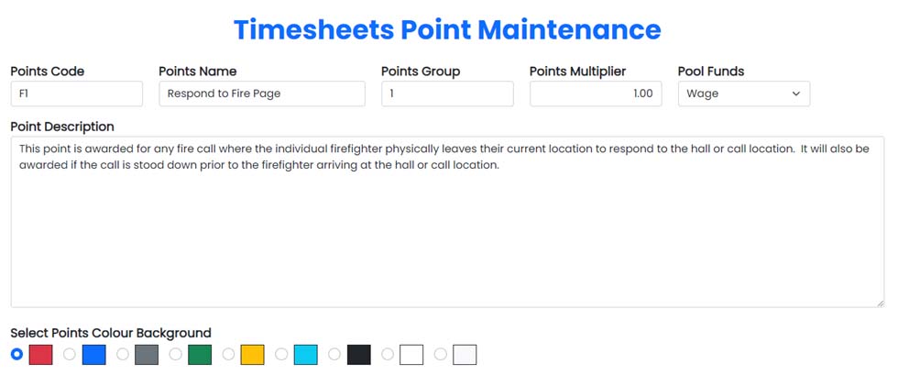Focus the Points Group field
The width and height of the screenshot is (898, 375).
(x=447, y=94)
